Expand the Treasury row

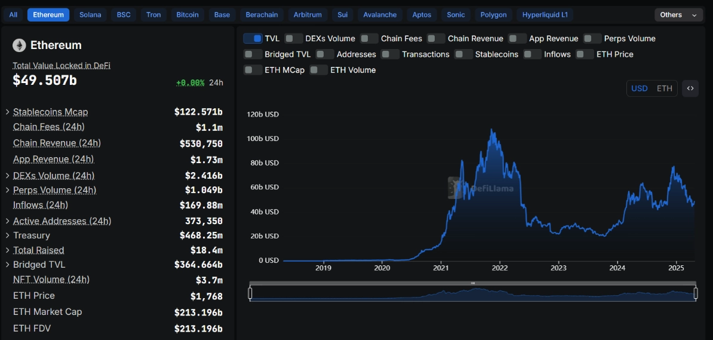7,236
